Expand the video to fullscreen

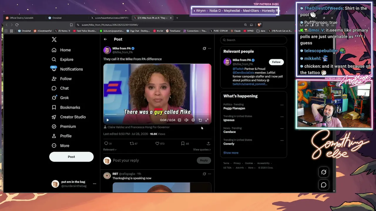[207, 120]
